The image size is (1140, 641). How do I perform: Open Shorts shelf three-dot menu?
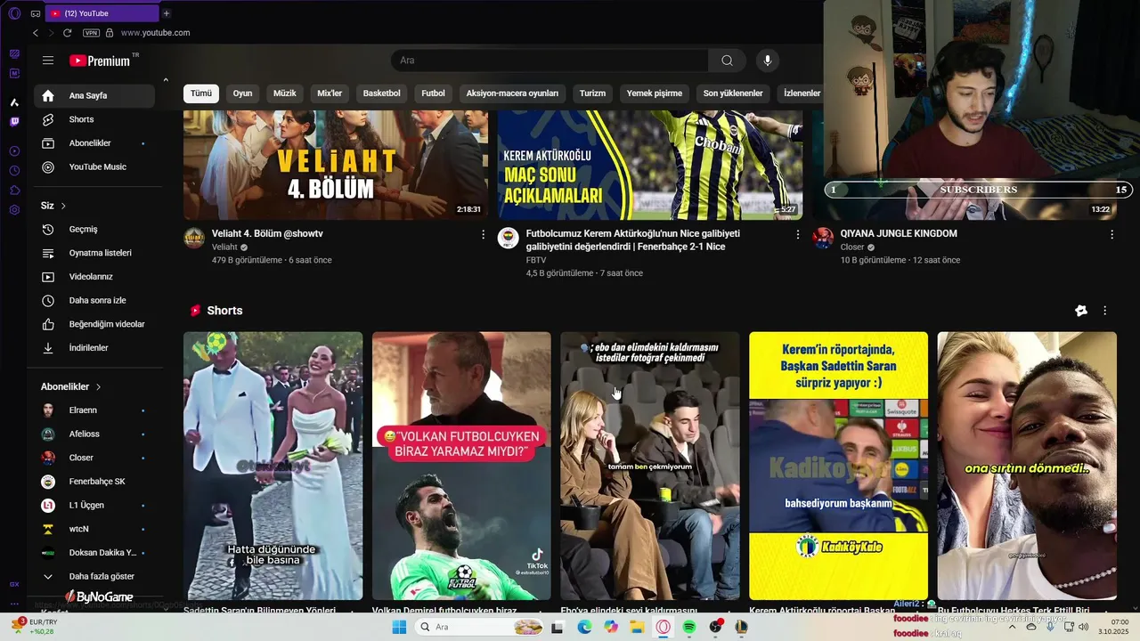coord(1105,311)
